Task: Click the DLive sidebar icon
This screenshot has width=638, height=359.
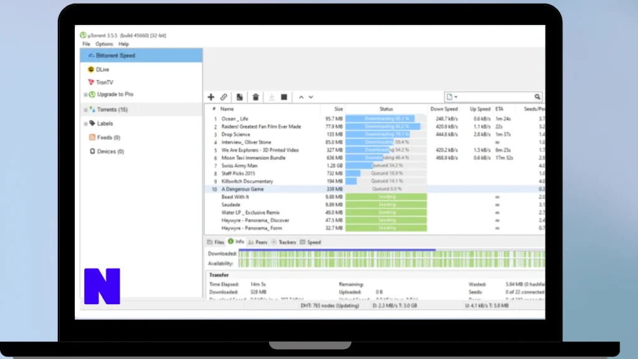Action: pyautogui.click(x=91, y=70)
